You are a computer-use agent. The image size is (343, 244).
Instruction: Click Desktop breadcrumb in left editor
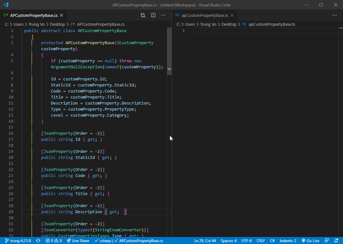pyautogui.click(x=57, y=24)
